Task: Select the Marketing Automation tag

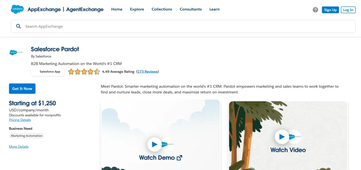Action: [27, 136]
